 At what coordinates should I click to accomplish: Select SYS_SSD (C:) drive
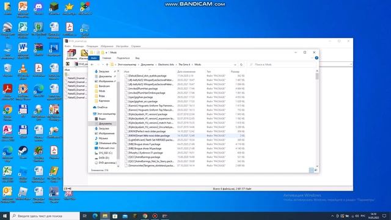point(106,153)
